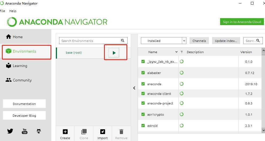Uncheck the astroid package checkbox
Viewport: 265px width, 141px height.
click(x=143, y=126)
